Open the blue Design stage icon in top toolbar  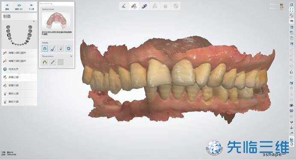144,6
